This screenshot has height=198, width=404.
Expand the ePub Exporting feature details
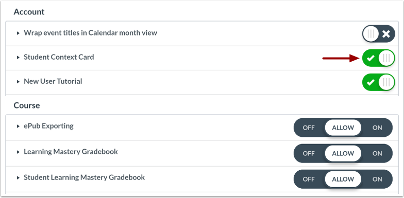(x=18, y=127)
